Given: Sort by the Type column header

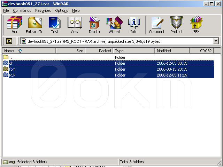Looking at the screenshot, I should click(134, 51).
